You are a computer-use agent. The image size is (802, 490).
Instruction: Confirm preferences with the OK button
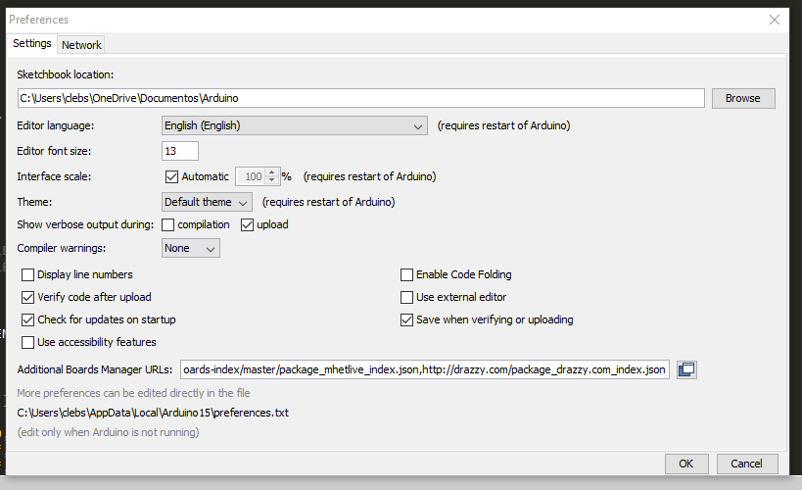tap(686, 464)
